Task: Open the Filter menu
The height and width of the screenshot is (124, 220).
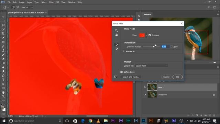Action: 51,2
